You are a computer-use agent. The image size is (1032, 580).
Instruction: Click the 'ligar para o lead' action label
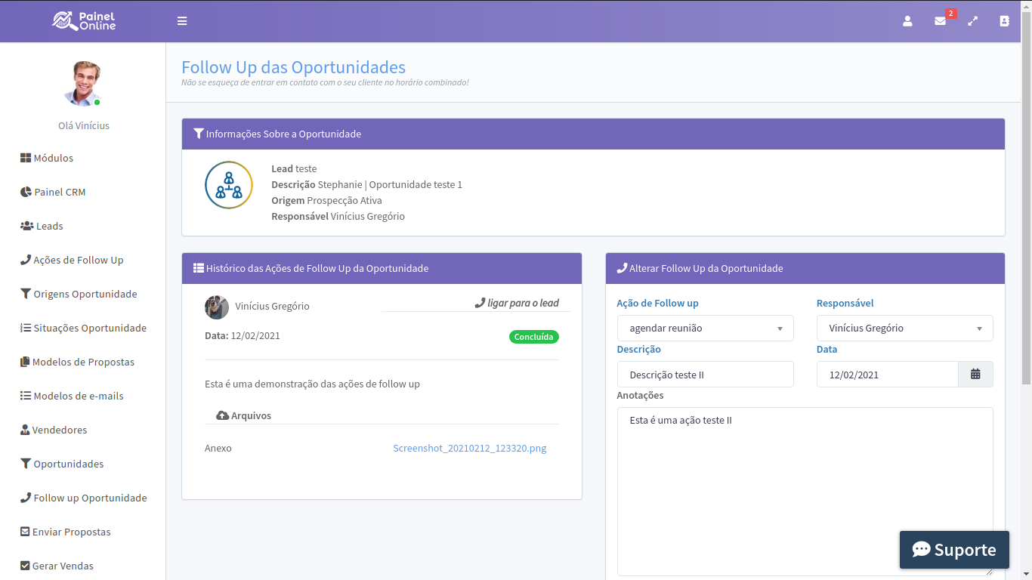click(x=517, y=303)
